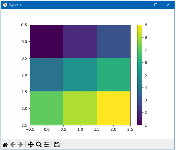The height and width of the screenshot is (150, 176).
Task: Click the colorbar label 3
Action: [146, 100]
